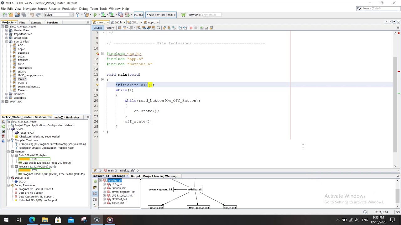Click the Read Device Memory upload icon

(x=112, y=15)
